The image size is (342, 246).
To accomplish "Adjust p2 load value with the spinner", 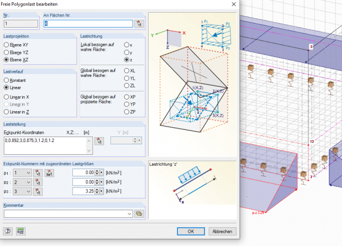I will [97, 182].
